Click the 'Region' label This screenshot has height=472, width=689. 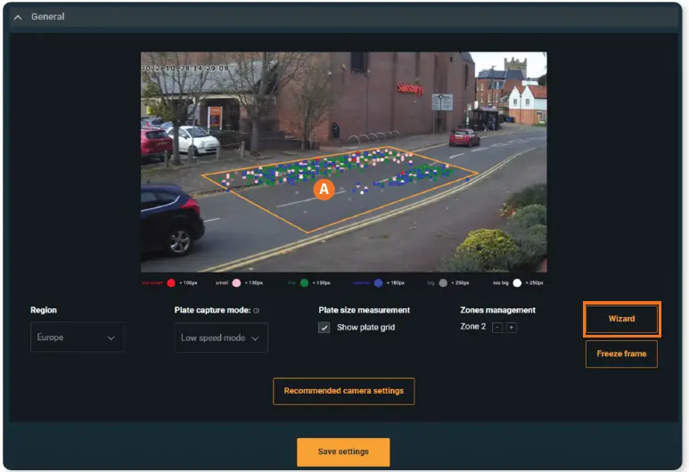point(44,310)
